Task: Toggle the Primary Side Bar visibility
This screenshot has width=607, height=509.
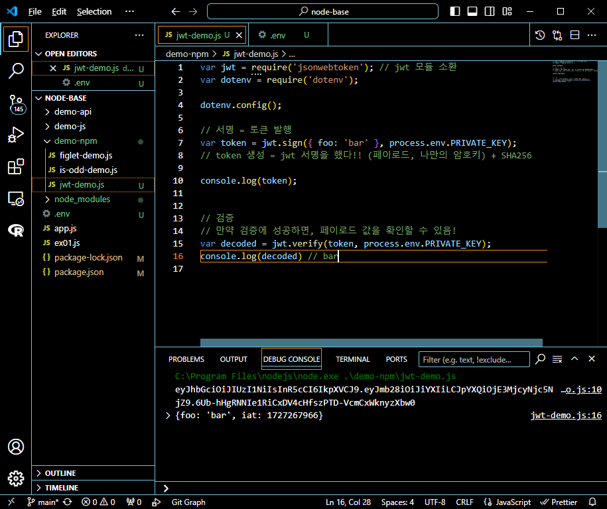Action: (x=455, y=12)
